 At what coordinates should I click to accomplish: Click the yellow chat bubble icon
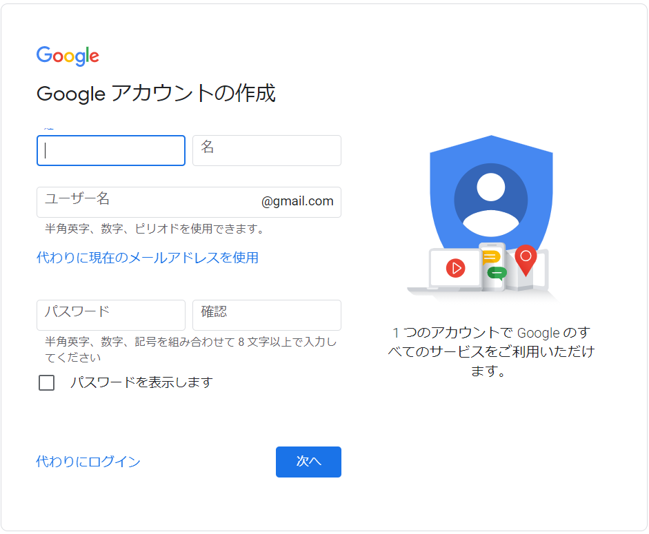pos(491,258)
